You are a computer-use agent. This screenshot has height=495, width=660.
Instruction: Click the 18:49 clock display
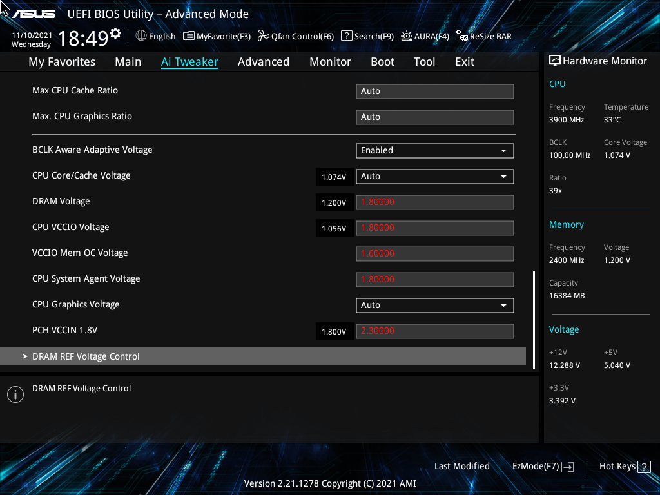(x=83, y=39)
